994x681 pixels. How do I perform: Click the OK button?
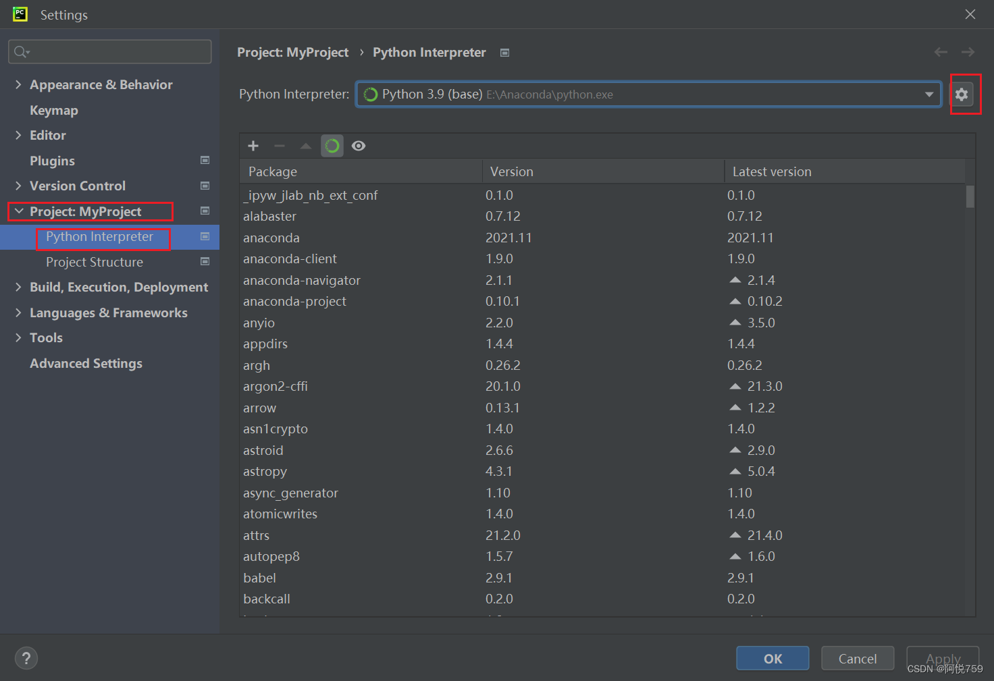click(773, 658)
